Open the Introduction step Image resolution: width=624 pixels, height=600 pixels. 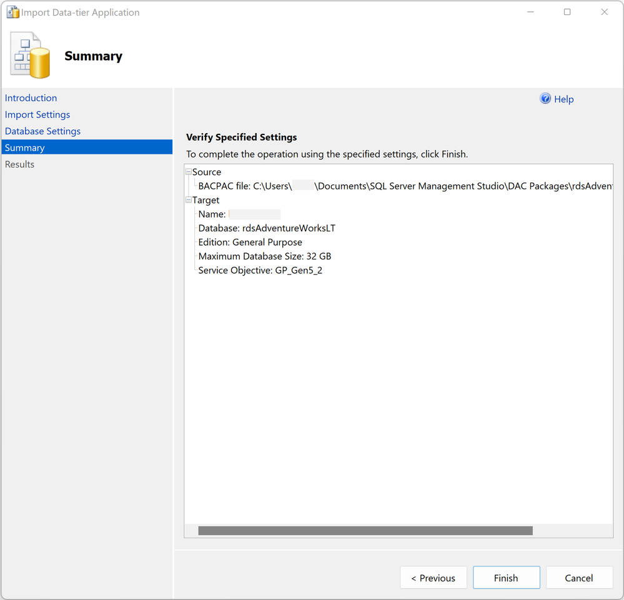[x=31, y=98]
